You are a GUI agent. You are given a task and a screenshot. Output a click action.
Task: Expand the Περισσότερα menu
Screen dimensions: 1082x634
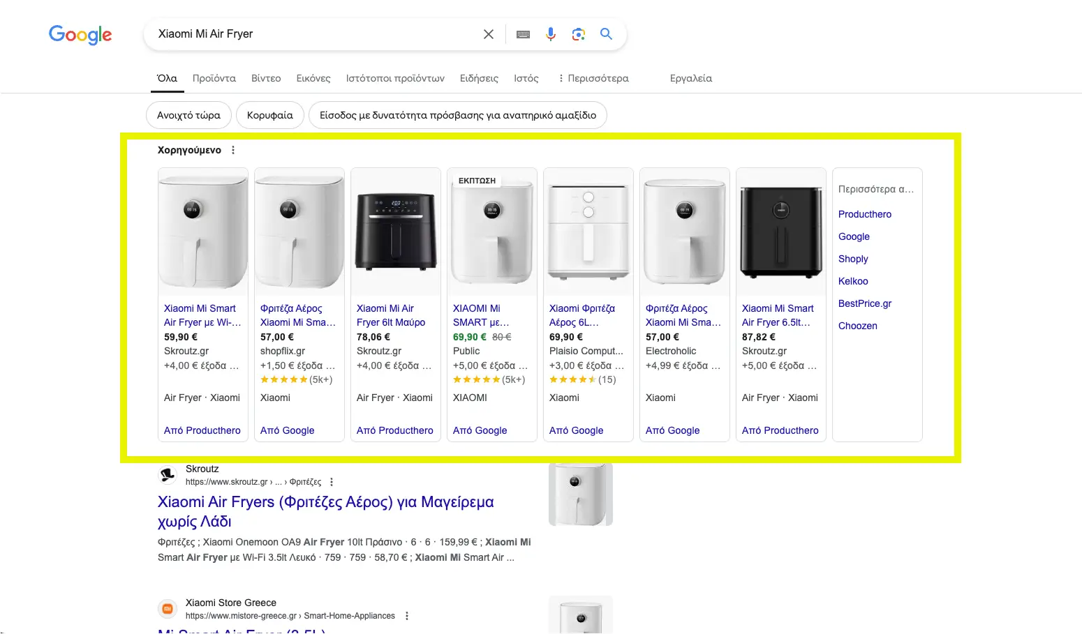(x=593, y=78)
